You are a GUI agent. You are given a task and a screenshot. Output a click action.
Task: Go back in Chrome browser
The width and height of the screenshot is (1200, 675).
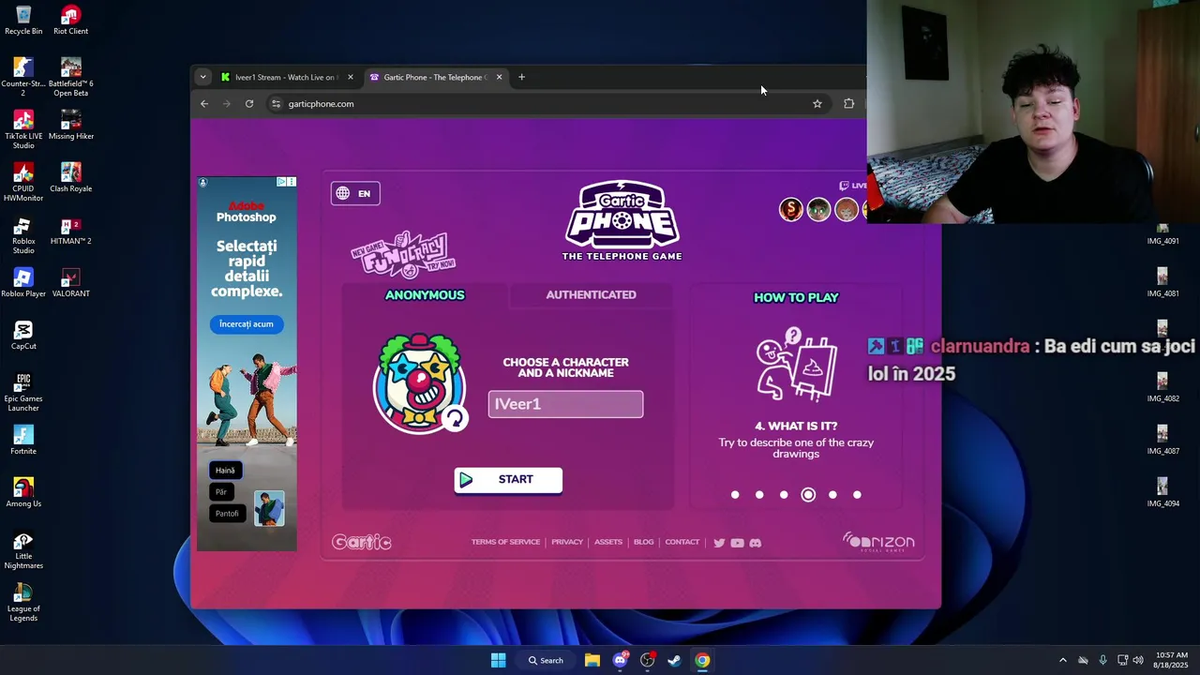click(x=204, y=104)
